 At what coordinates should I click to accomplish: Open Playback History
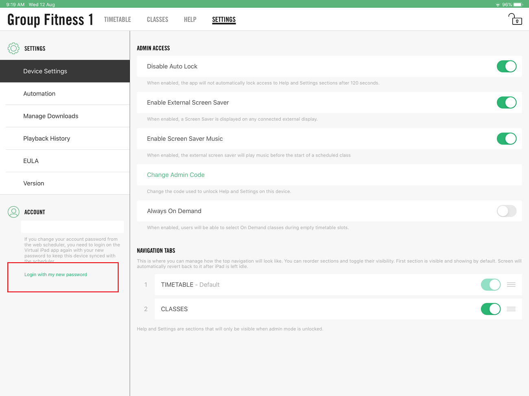pos(65,139)
